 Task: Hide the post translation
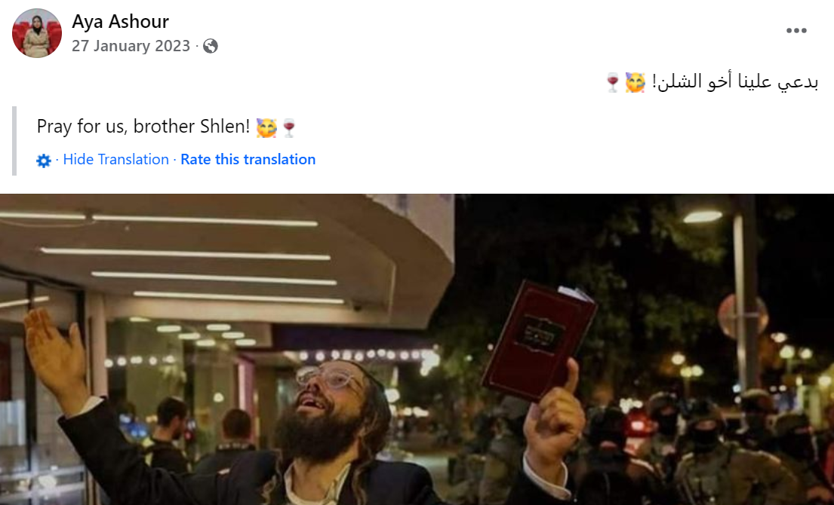coord(116,159)
